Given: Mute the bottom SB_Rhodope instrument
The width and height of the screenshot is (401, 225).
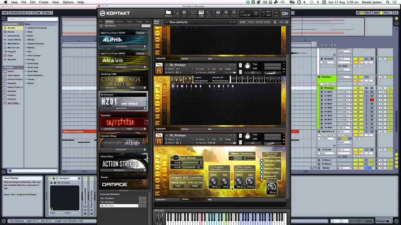Looking at the screenshot, I should (240, 143).
